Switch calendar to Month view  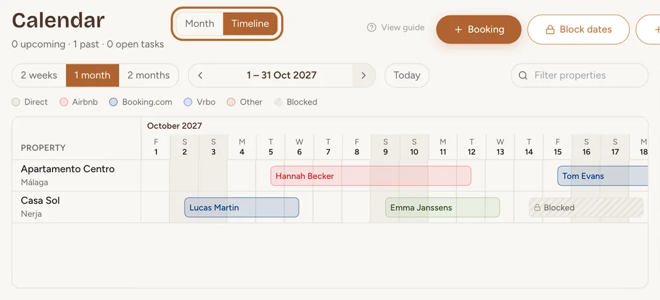tap(199, 24)
